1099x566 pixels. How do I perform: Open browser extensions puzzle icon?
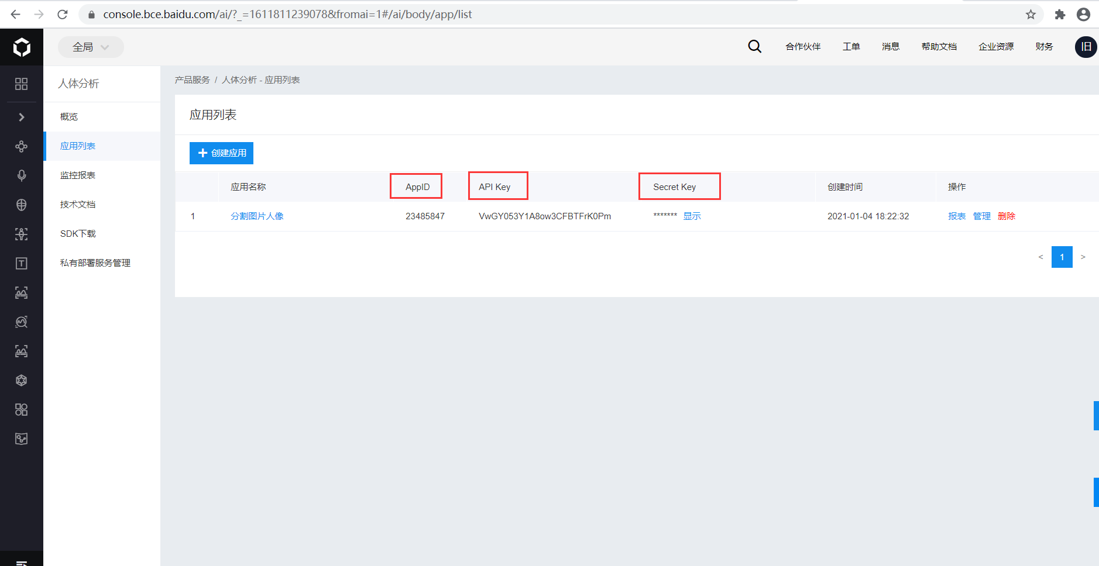tap(1060, 14)
